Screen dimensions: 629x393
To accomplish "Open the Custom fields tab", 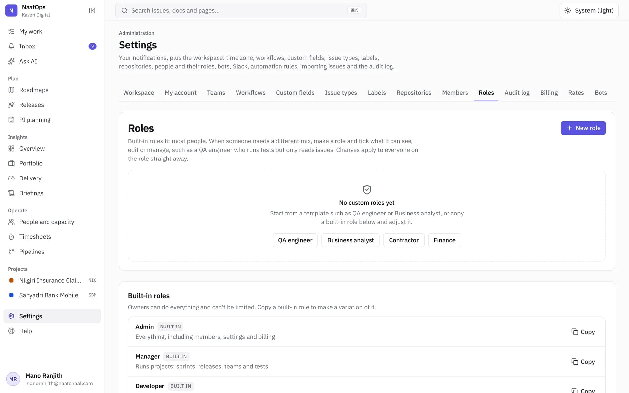I will coord(295,93).
